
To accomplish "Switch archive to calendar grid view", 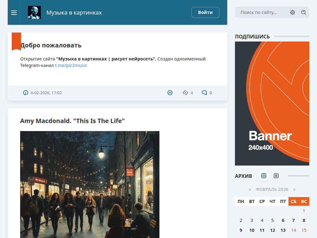I will [263, 176].
